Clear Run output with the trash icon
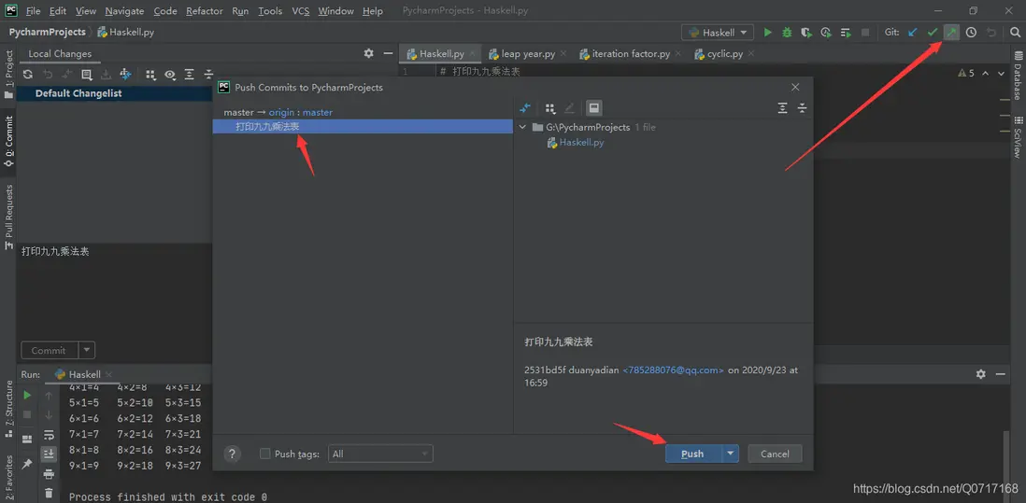Viewport: 1026px width, 503px height. pyautogui.click(x=49, y=493)
